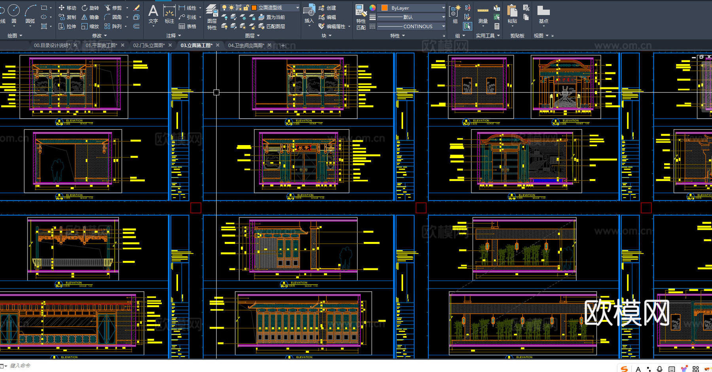Screen dimensions: 712x372
Task: Switch to 01.平面施工图 drawing tab
Action: point(102,45)
